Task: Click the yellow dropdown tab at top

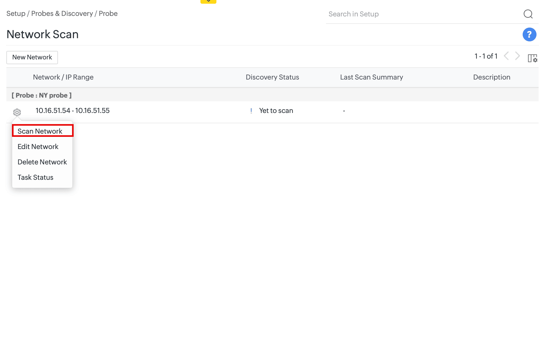Action: (x=208, y=1)
